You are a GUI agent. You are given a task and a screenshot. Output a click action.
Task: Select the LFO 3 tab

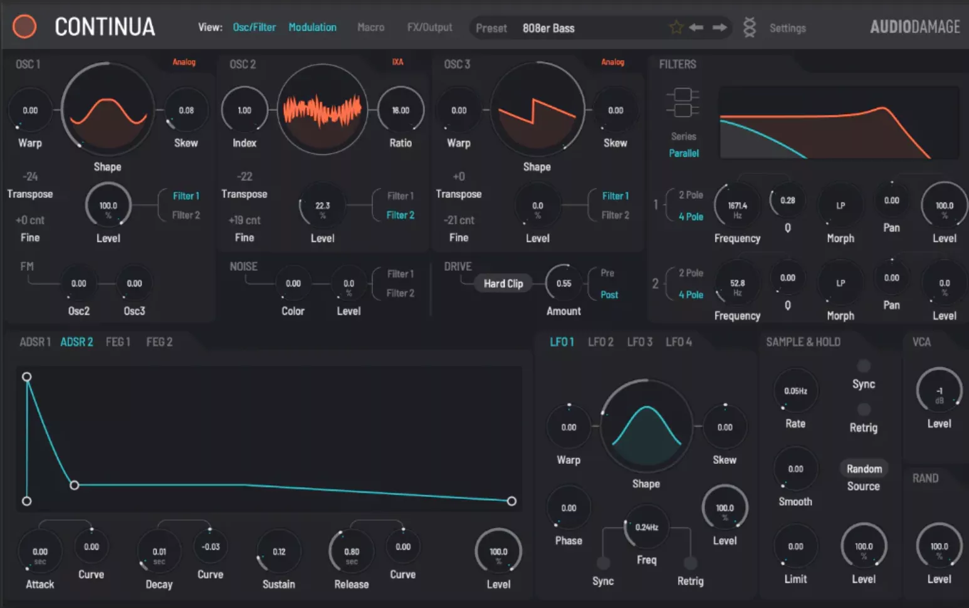click(639, 342)
